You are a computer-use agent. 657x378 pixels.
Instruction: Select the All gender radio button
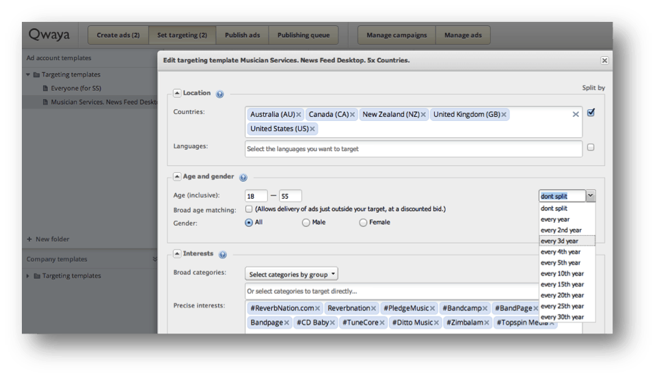click(249, 223)
